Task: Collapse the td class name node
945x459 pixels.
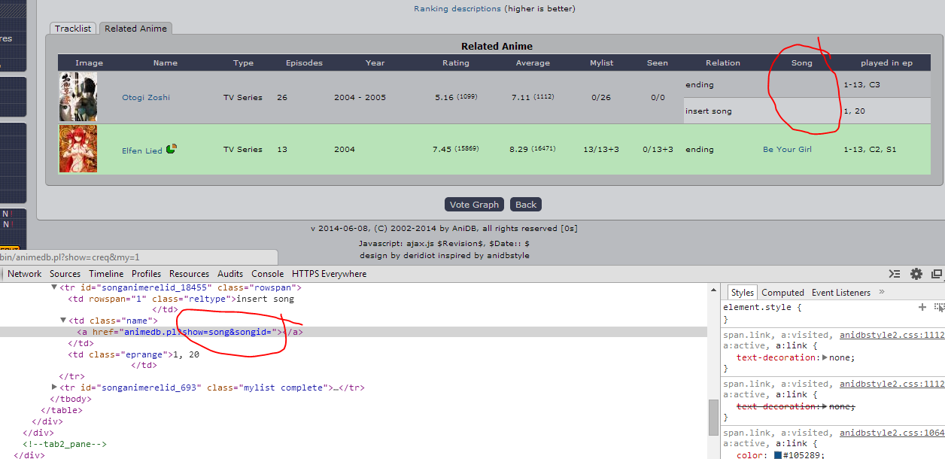Action: [63, 321]
